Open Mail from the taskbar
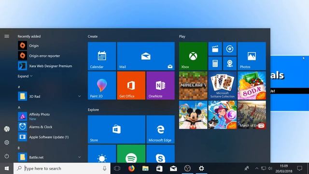The image size is (309, 174). point(173,169)
